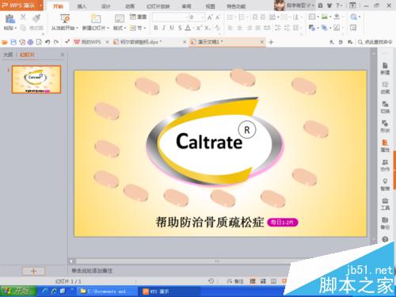Click the Picture insert icon in ribbon
This screenshot has width=396, height=297.
tap(325, 17)
